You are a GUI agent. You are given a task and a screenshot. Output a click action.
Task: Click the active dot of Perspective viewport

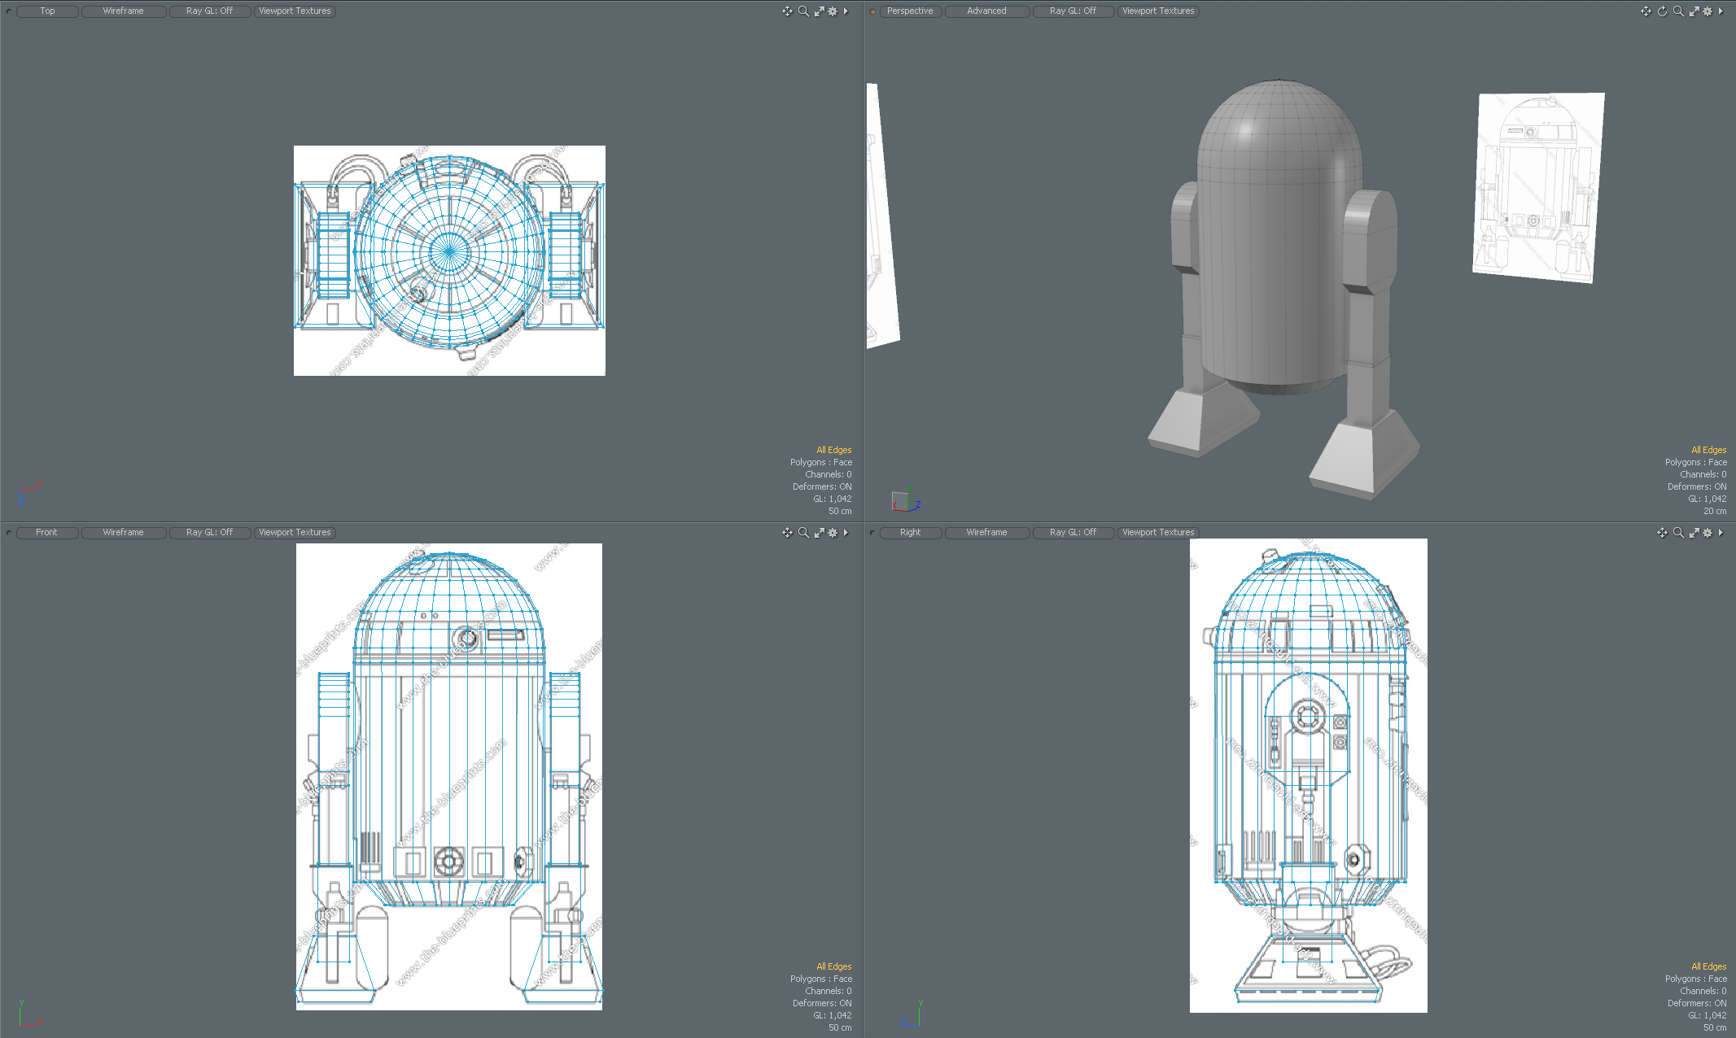872,11
